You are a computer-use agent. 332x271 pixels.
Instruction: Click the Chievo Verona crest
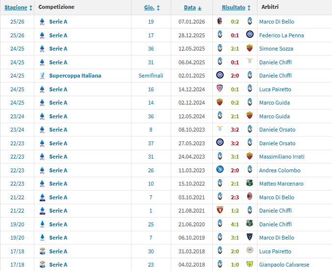pos(250,265)
